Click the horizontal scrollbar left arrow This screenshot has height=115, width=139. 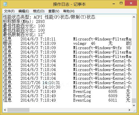(x=5, y=110)
